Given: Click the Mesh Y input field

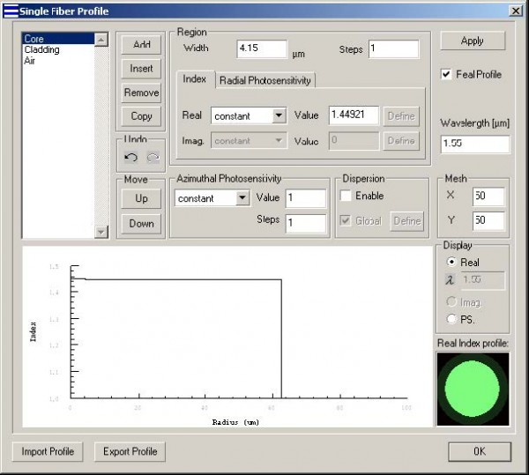Looking at the screenshot, I should pyautogui.click(x=488, y=221).
